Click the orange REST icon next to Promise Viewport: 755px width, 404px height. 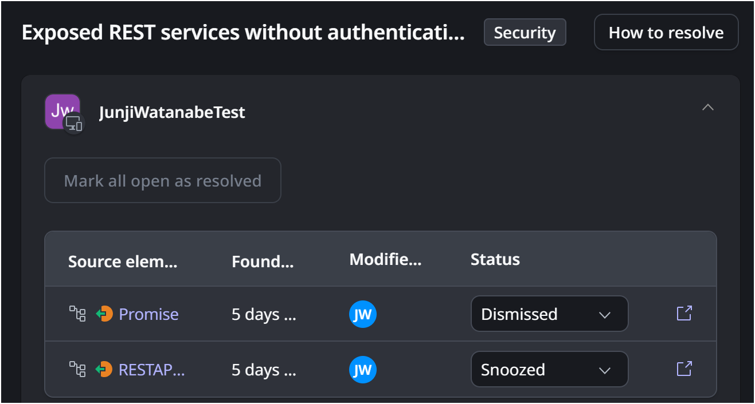click(x=104, y=314)
